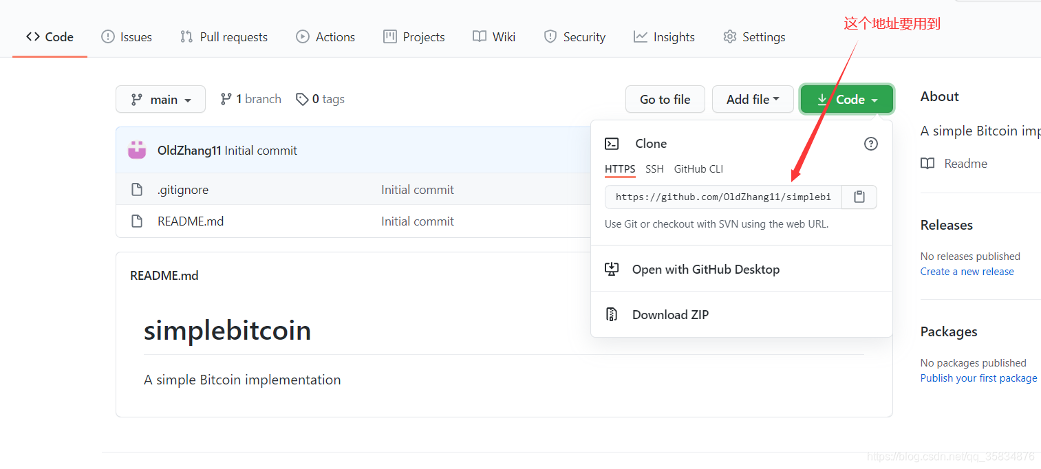Screen dimensions: 1041x469
Task: Click the Security shield icon
Action: (550, 37)
